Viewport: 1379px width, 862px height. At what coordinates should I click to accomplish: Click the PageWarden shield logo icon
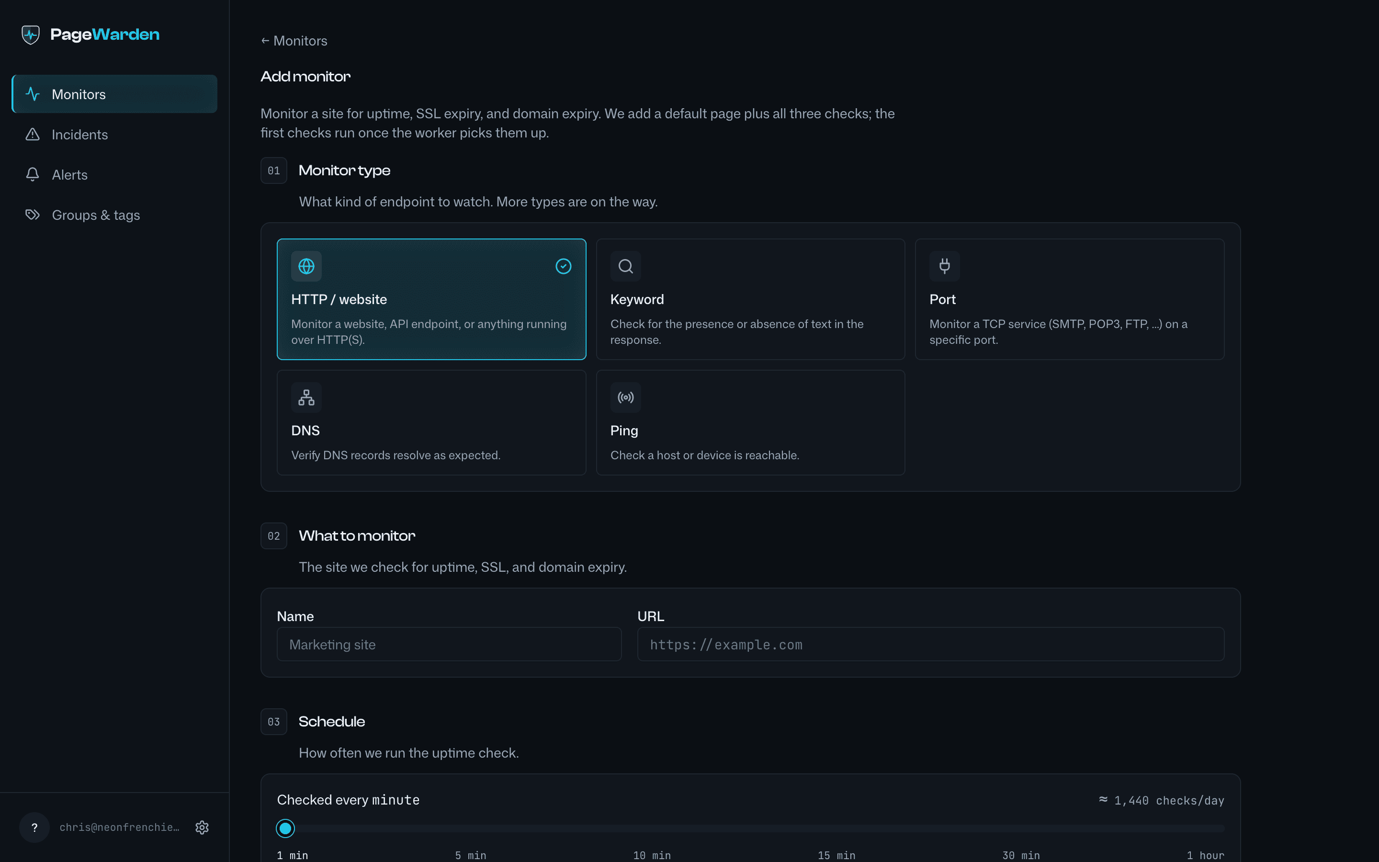(31, 35)
